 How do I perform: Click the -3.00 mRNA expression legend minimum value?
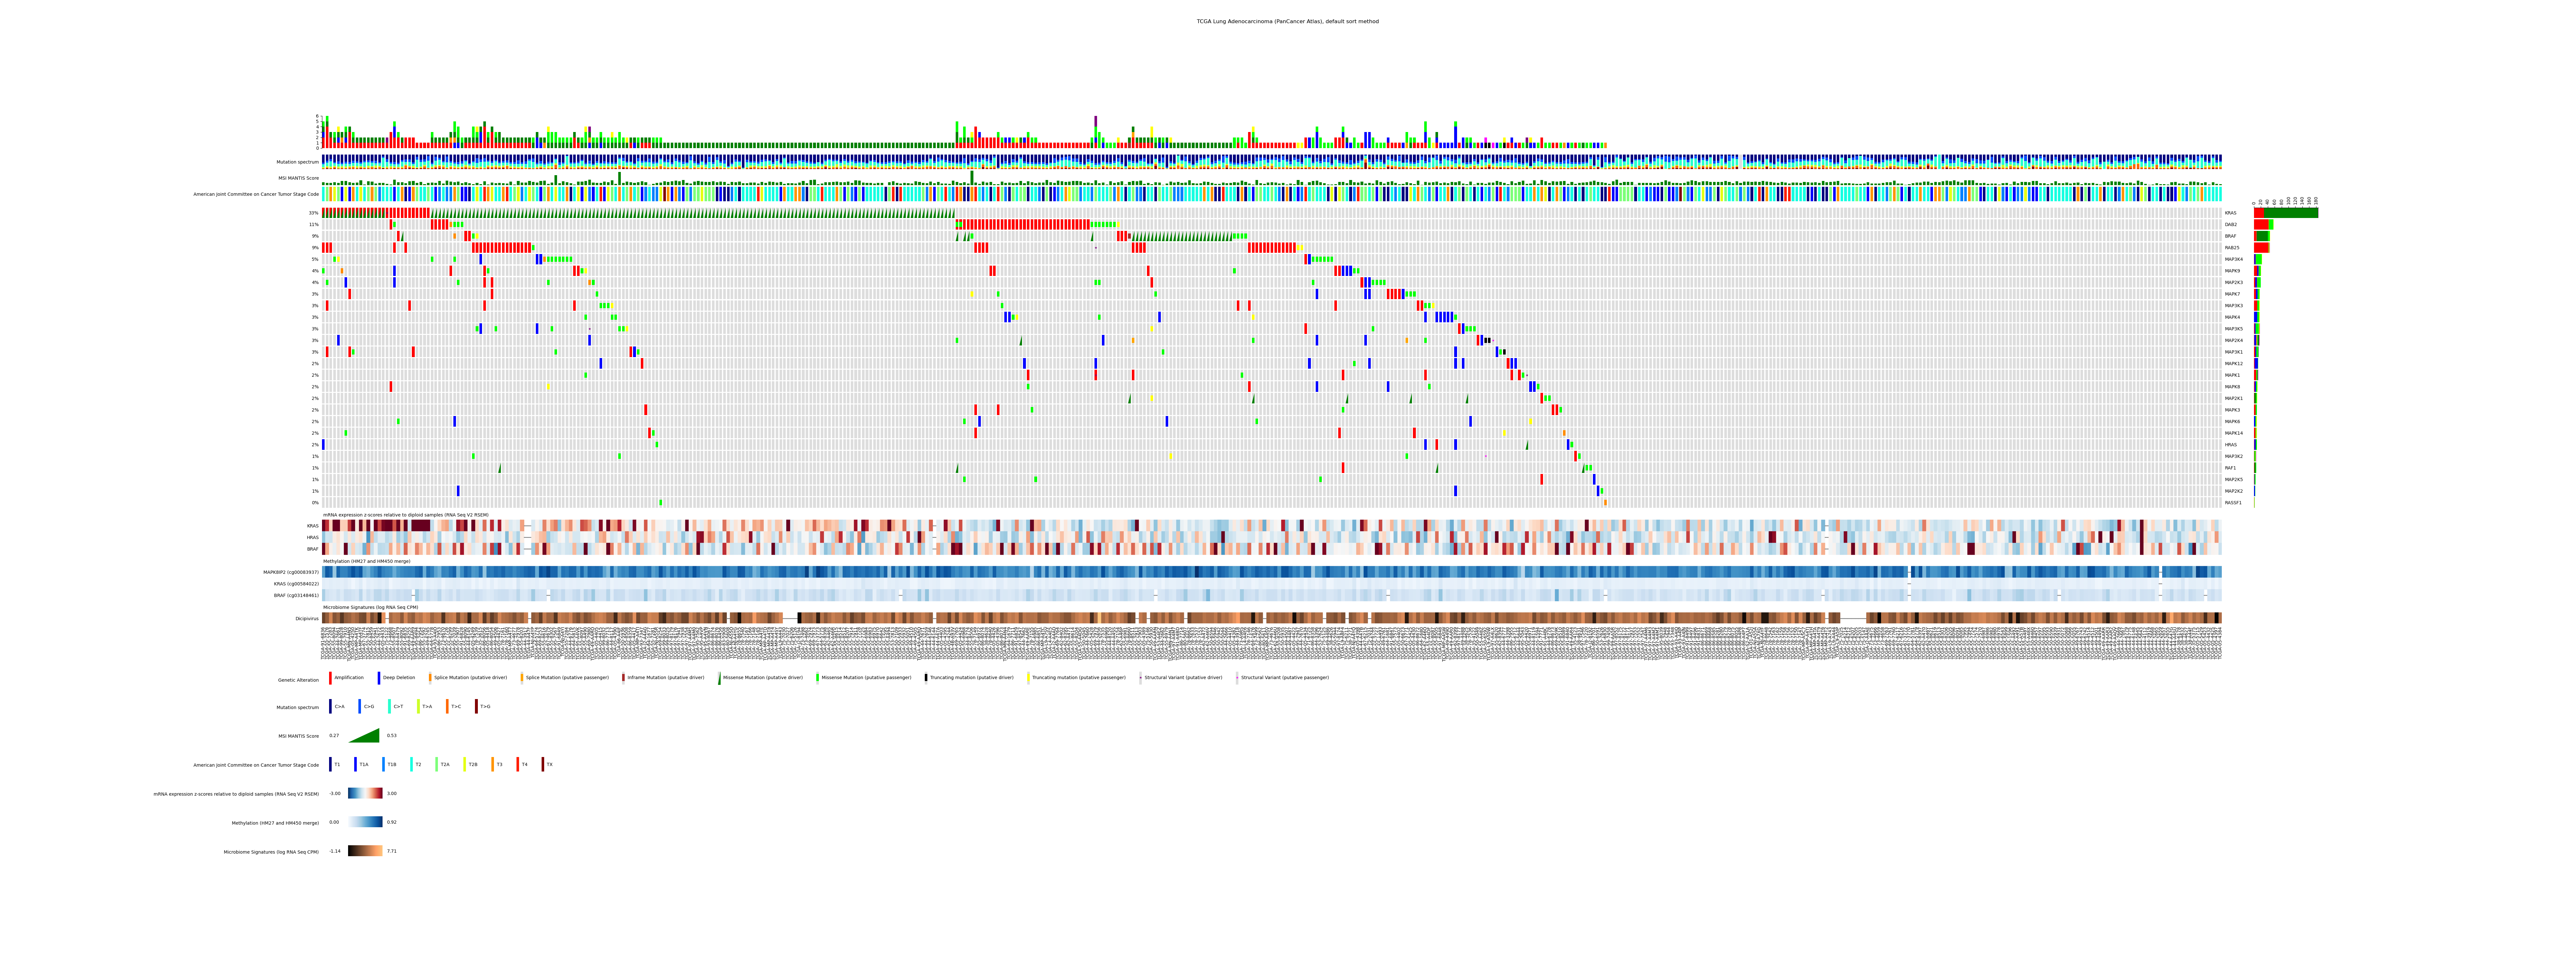point(335,794)
